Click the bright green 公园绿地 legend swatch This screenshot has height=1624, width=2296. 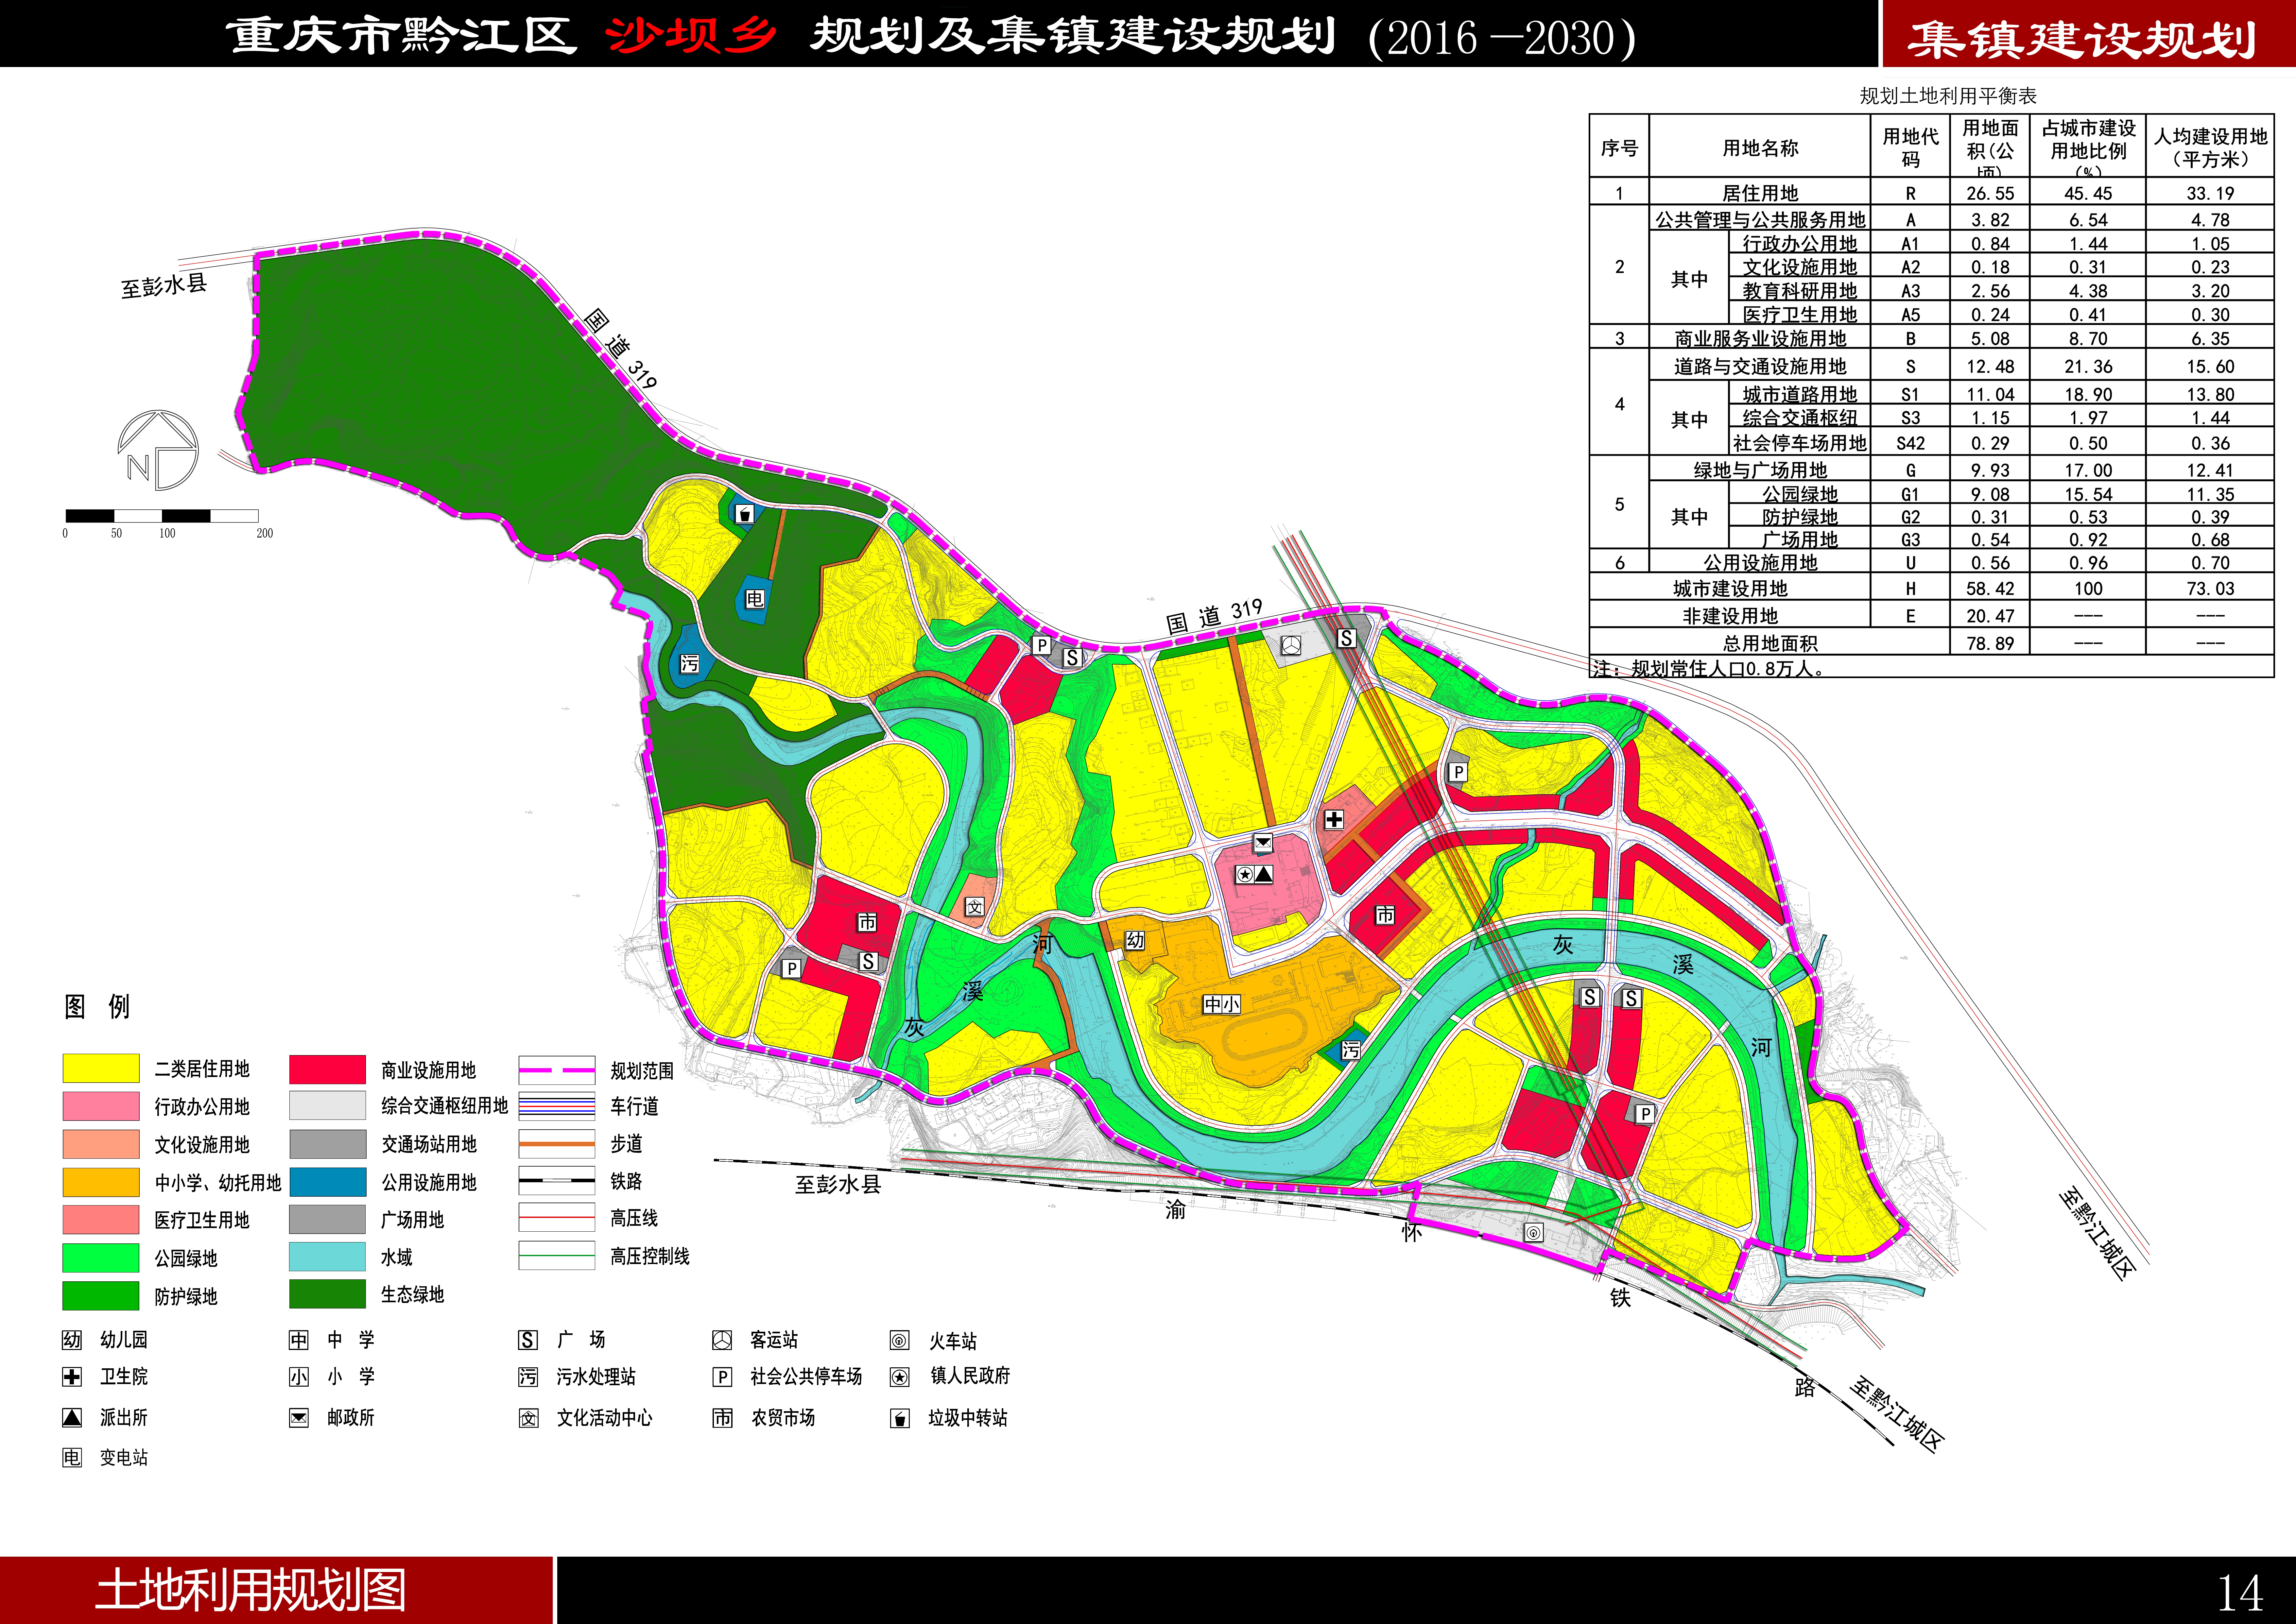click(x=101, y=1258)
